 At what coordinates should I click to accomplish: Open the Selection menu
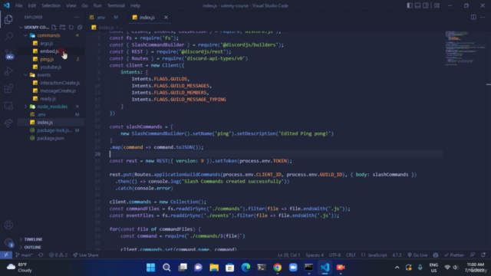tap(51, 5)
